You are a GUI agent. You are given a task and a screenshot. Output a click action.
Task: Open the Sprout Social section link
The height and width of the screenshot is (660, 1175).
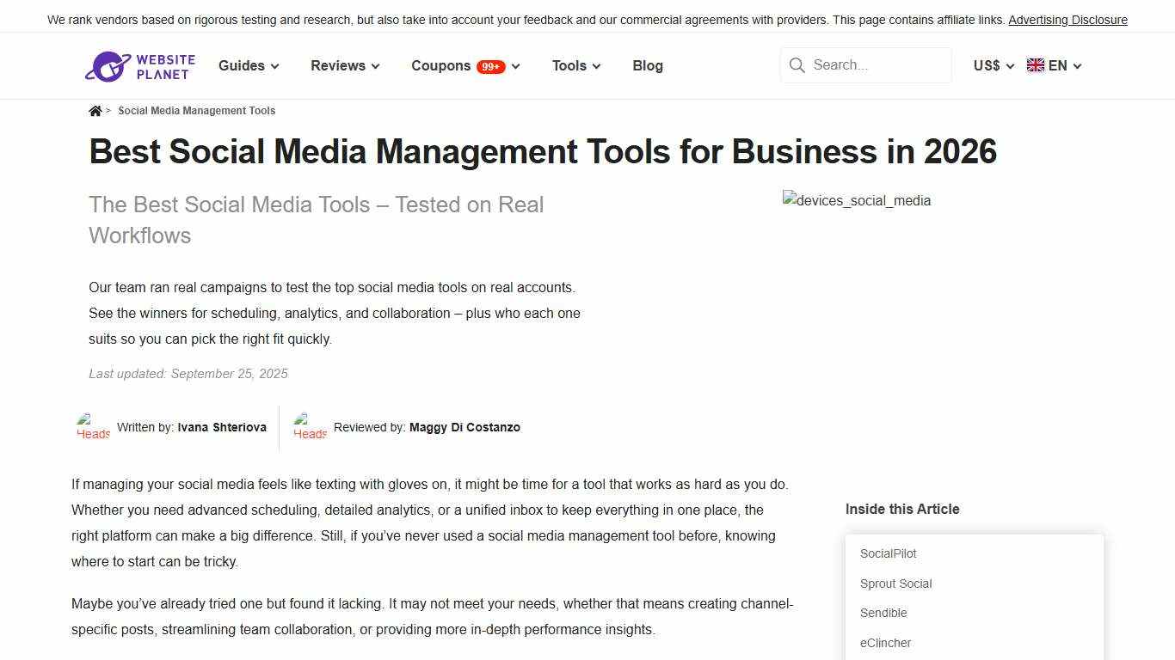pos(895,584)
